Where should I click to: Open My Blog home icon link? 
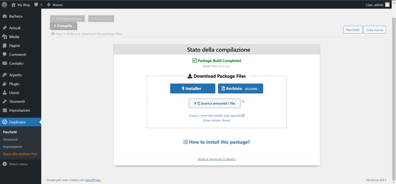(14, 5)
